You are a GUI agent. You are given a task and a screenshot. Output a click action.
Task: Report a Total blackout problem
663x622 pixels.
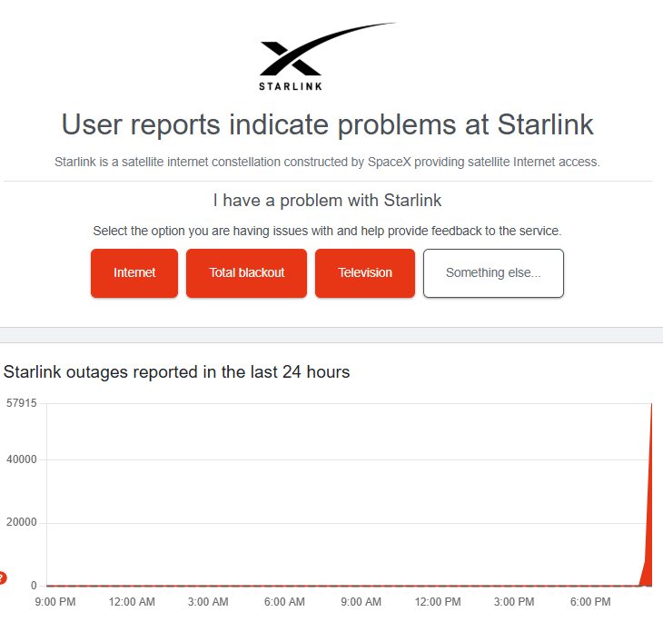point(246,273)
